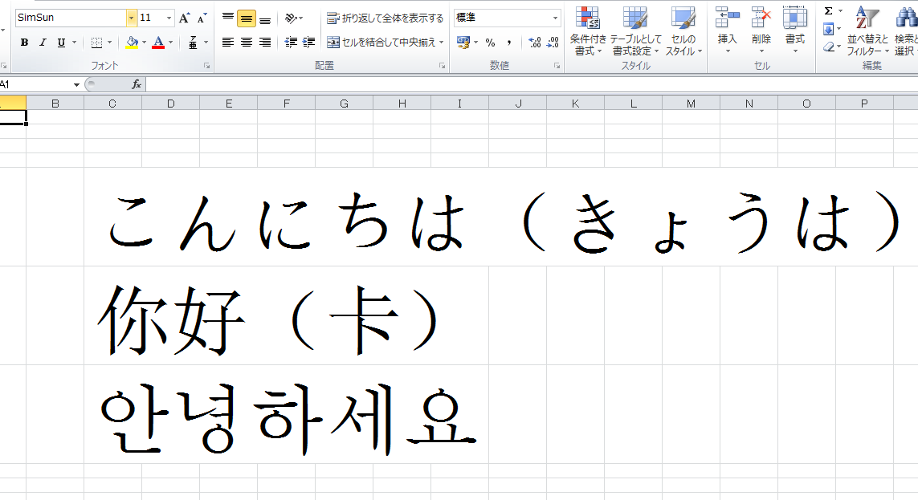Align text right
This screenshot has width=918, height=500.
coord(264,42)
